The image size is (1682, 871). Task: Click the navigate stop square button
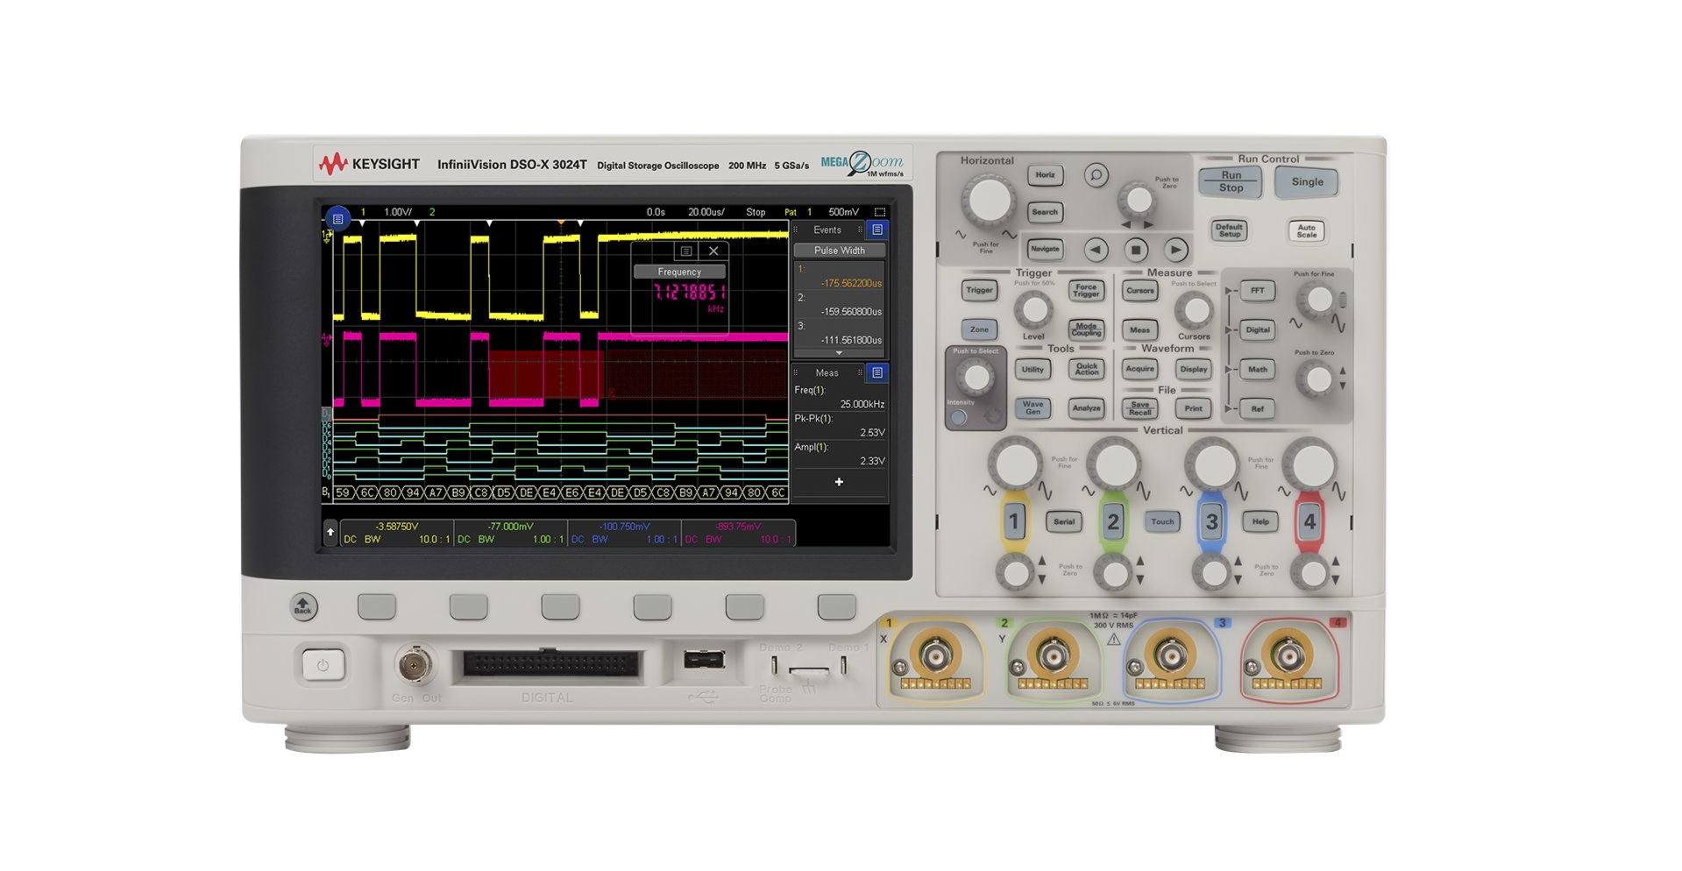click(1136, 250)
